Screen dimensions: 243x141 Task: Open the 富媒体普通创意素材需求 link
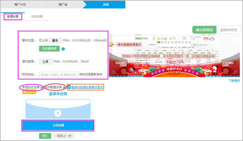tap(87, 87)
